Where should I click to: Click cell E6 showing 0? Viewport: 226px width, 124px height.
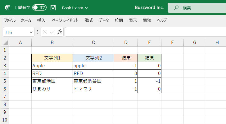tap(149, 89)
